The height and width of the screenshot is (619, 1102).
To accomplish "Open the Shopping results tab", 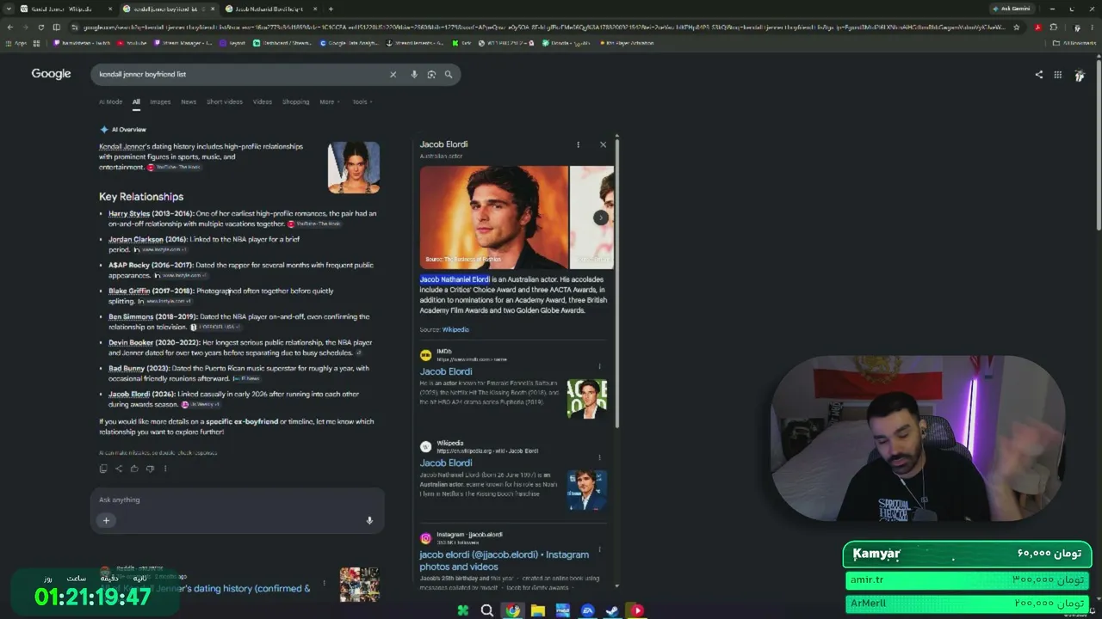I will click(x=295, y=102).
